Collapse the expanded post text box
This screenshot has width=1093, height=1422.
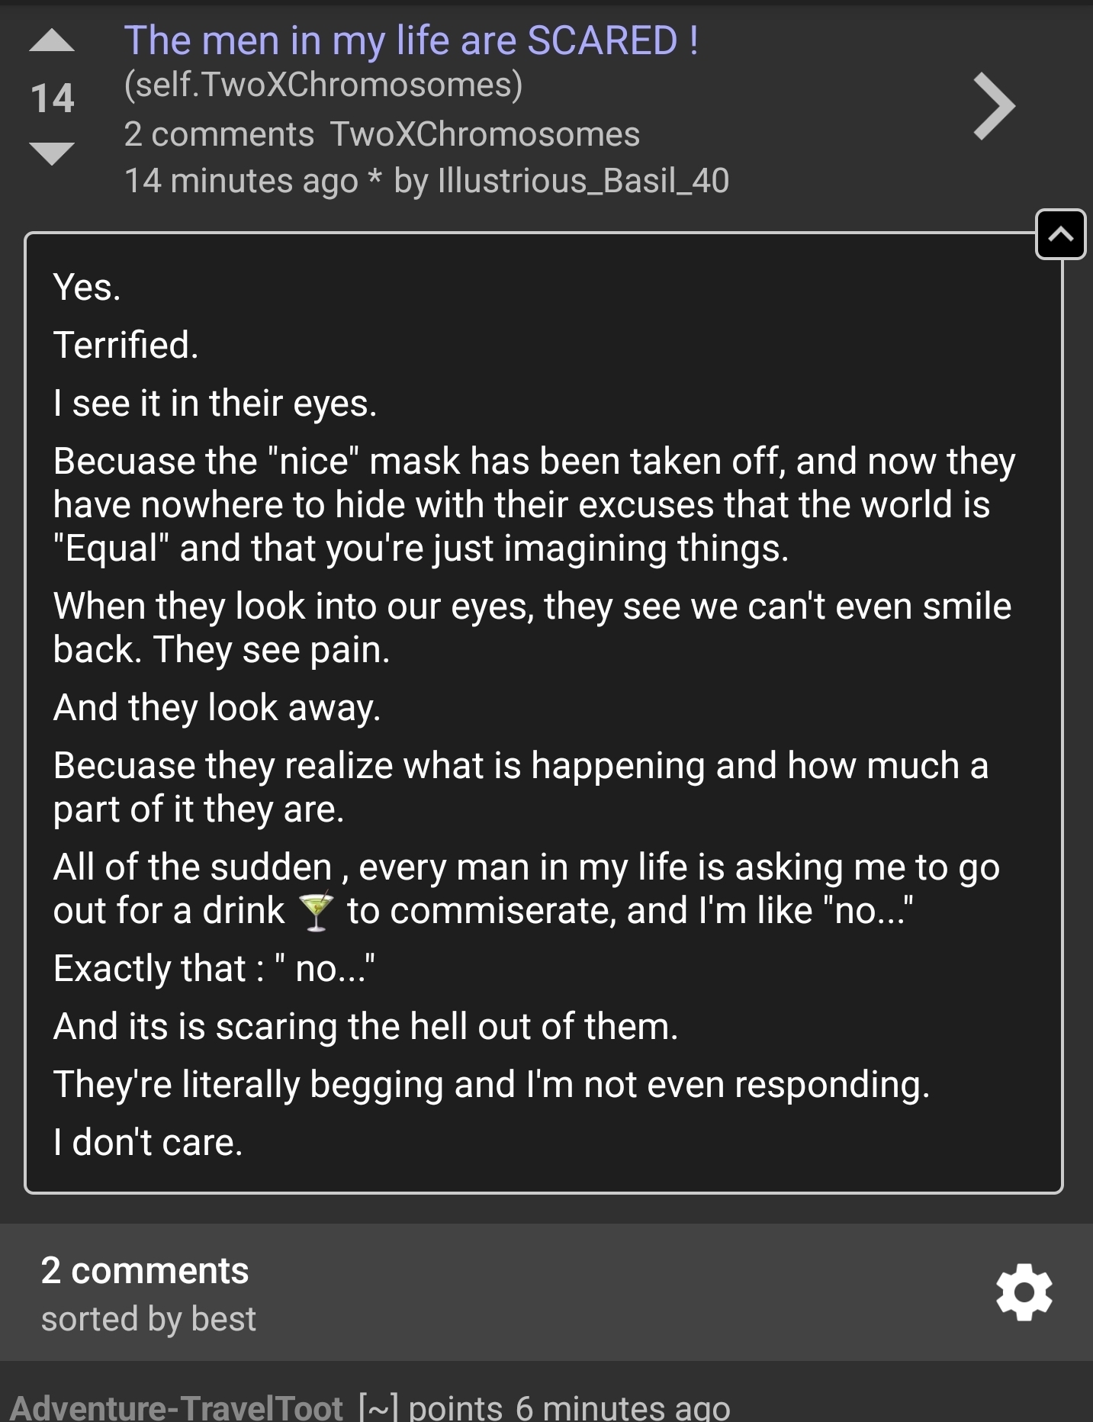click(x=1060, y=234)
